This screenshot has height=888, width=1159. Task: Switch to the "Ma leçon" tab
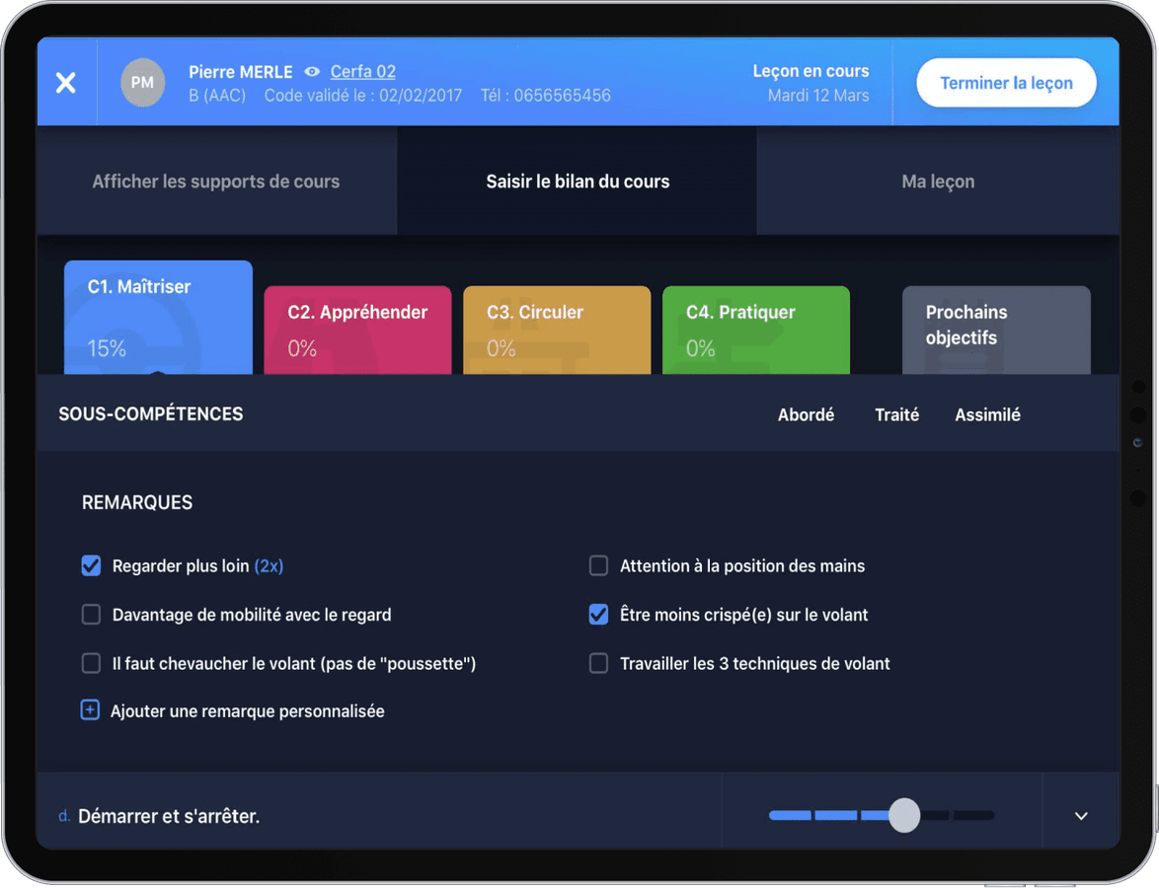[x=937, y=181]
